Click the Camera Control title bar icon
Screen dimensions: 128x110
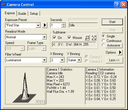click(x=4, y=4)
